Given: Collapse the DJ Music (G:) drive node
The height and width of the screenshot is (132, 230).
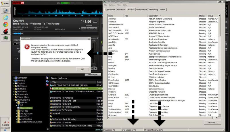Looking at the screenshot, I should pos(14,100).
